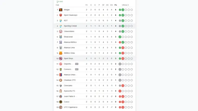Click the Melgar club crest icon
The width and height of the screenshot is (198, 111).
61,10
